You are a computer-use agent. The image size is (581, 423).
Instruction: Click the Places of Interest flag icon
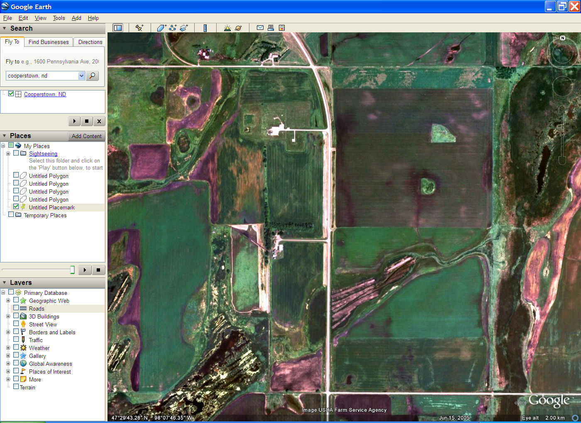click(23, 371)
